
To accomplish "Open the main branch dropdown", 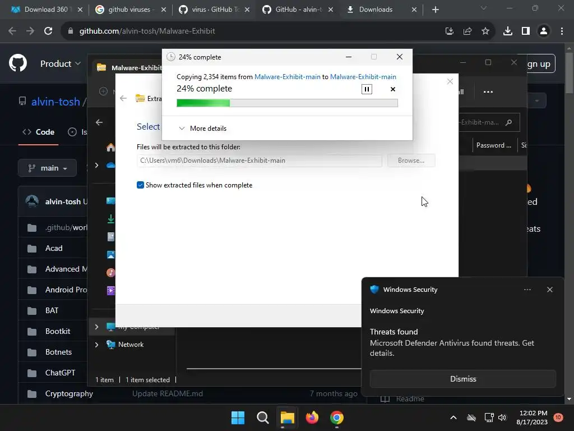I will click(x=47, y=168).
